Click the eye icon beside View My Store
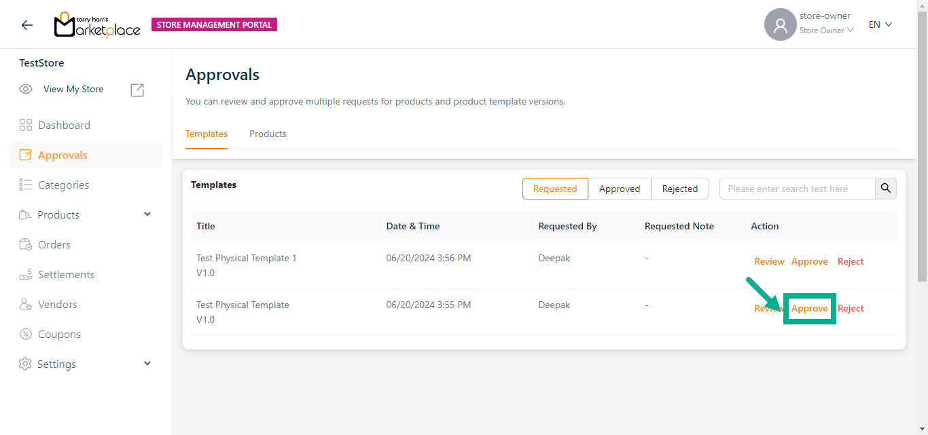The height and width of the screenshot is (435, 928). [x=26, y=90]
